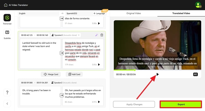
Task: Click the video preview frame
Action: [157, 45]
